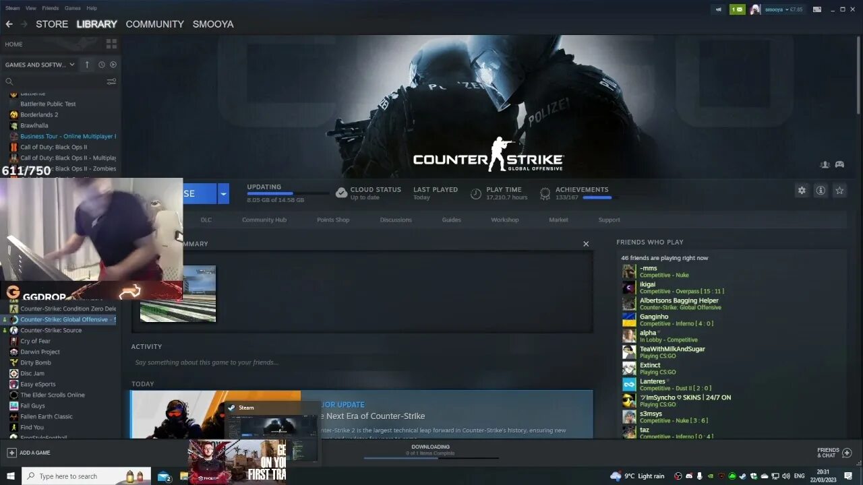This screenshot has width=863, height=485.
Task: Open the Workshop link
Action: (505, 220)
